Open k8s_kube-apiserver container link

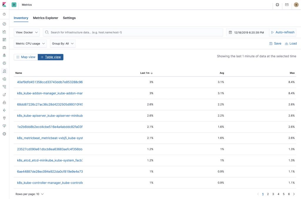click(x=50, y=115)
